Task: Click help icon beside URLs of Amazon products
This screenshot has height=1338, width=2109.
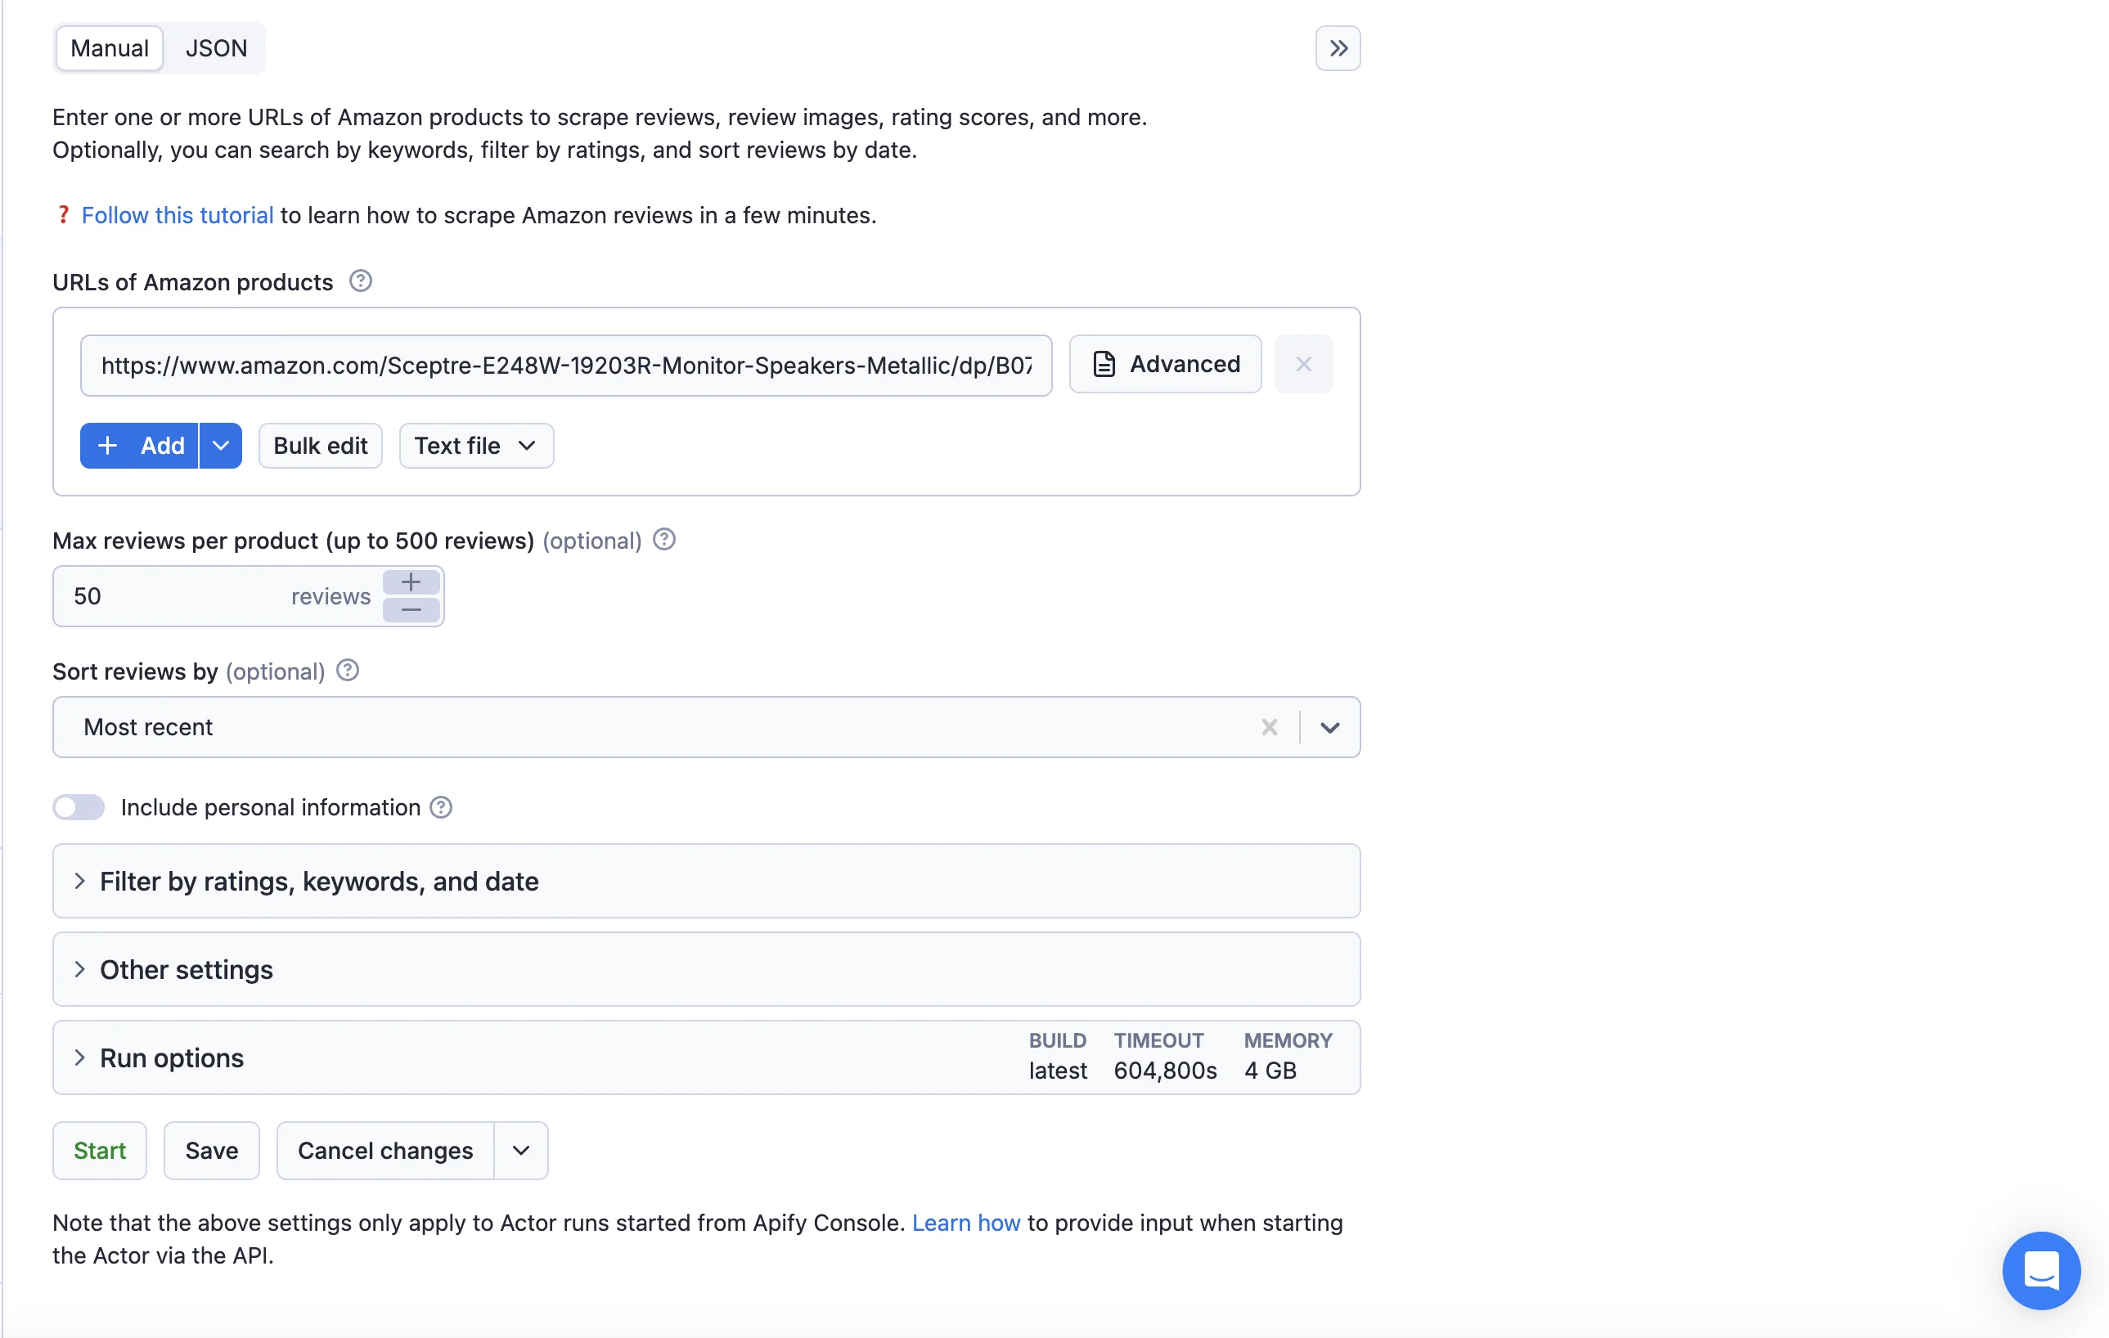Action: coord(360,281)
